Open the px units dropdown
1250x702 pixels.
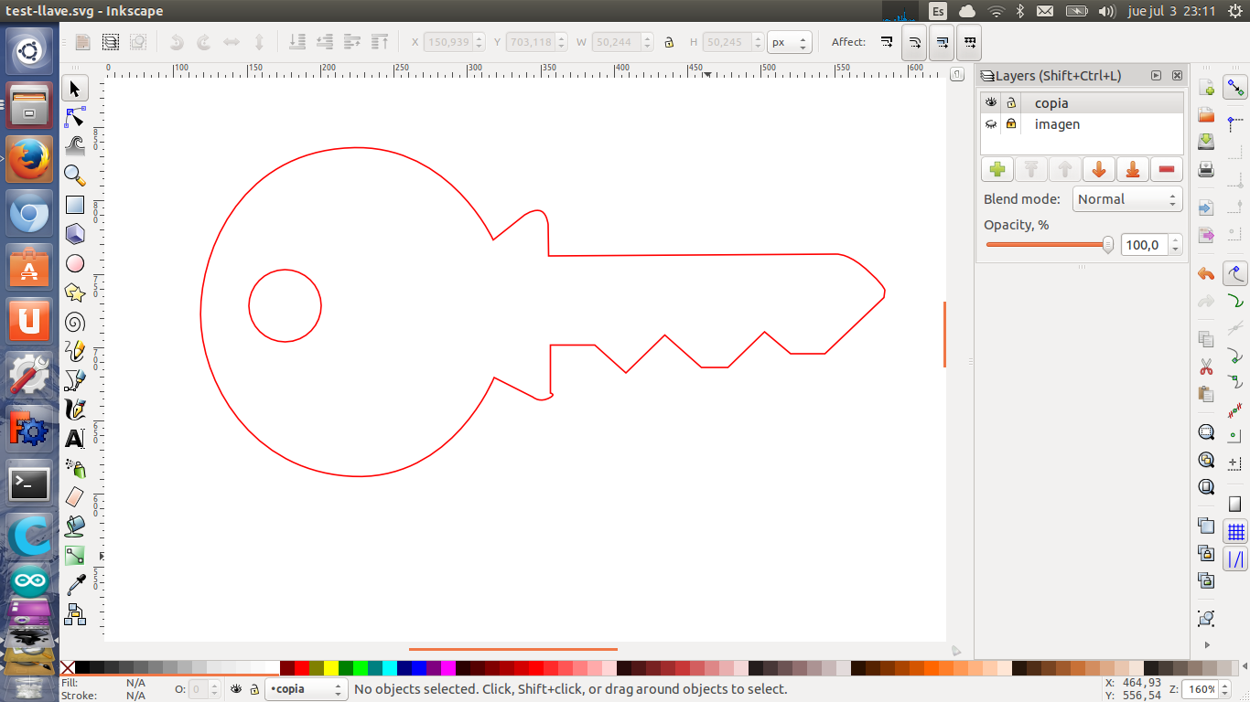pos(790,42)
